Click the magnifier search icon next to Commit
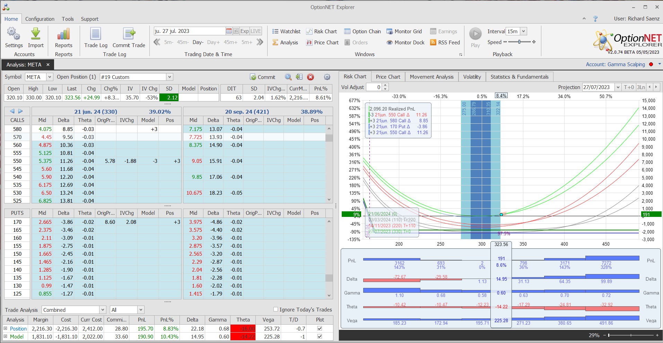This screenshot has height=343, width=663. (x=288, y=77)
